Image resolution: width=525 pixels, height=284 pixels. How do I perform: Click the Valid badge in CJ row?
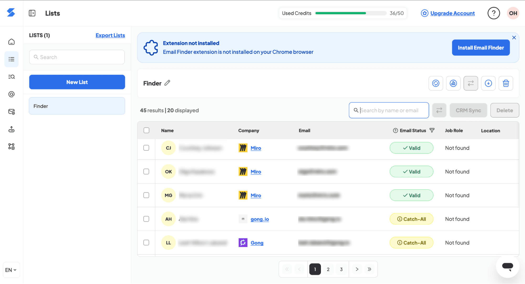click(x=411, y=148)
